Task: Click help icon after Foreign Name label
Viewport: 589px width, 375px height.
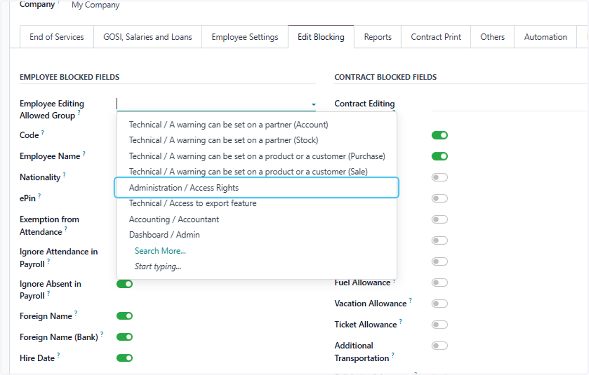Action: 76,314
